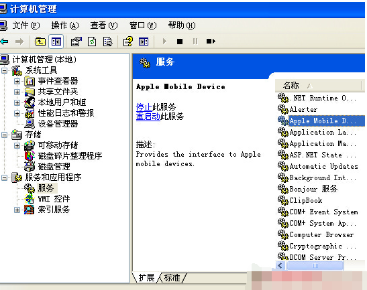Click the 重启动 service link
Viewport: 367px width, 290px height.
point(148,116)
